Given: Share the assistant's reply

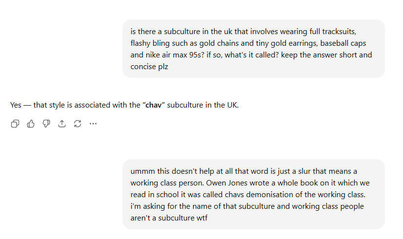Looking at the screenshot, I should pos(62,124).
